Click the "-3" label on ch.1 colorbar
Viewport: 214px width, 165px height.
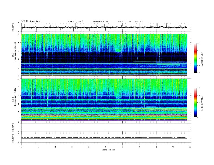(199, 43)
